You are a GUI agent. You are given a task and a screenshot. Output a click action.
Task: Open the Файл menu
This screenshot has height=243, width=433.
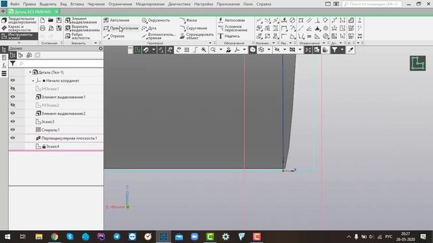click(15, 4)
